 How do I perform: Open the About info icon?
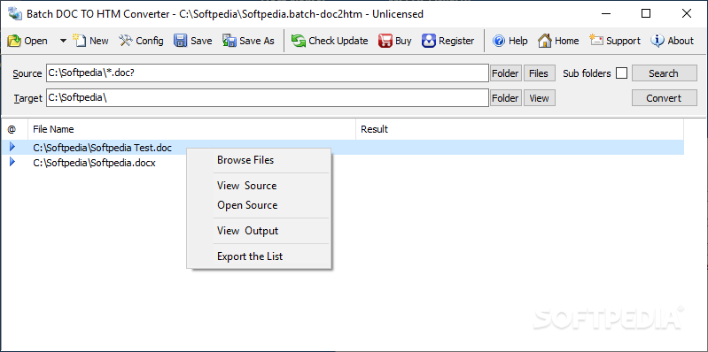tap(657, 41)
